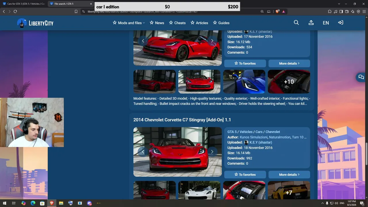Open the +7 more images thumbnail
This screenshot has width=368, height=207.
[289, 190]
